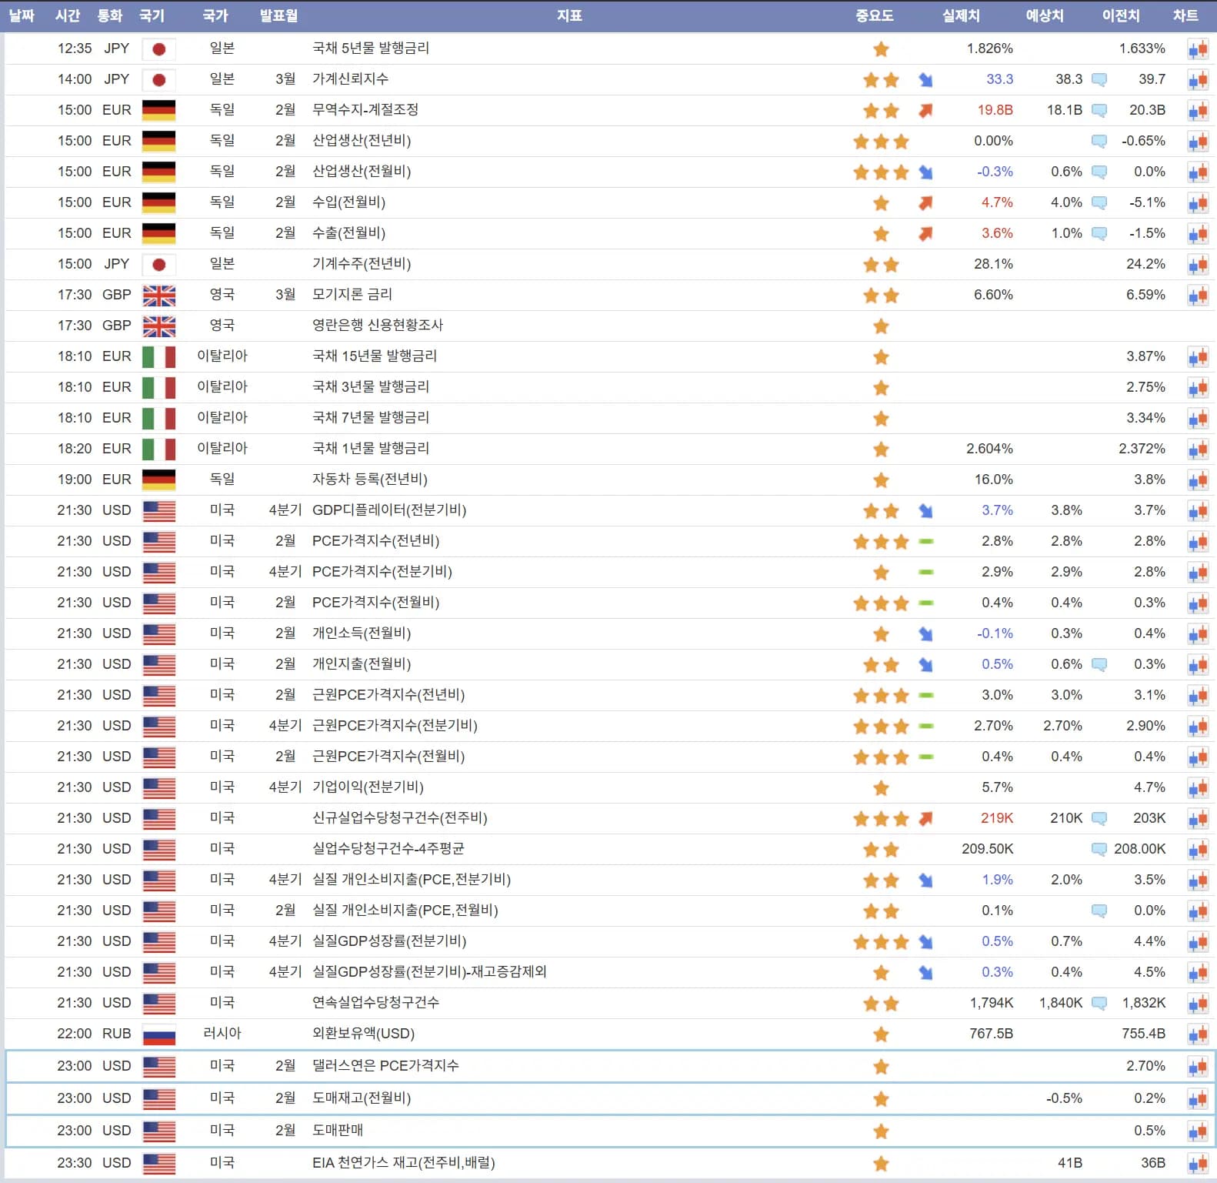1217x1183 pixels.
Task: Click UK flag in 영란은행 신용현황조사 row
Action: (159, 326)
